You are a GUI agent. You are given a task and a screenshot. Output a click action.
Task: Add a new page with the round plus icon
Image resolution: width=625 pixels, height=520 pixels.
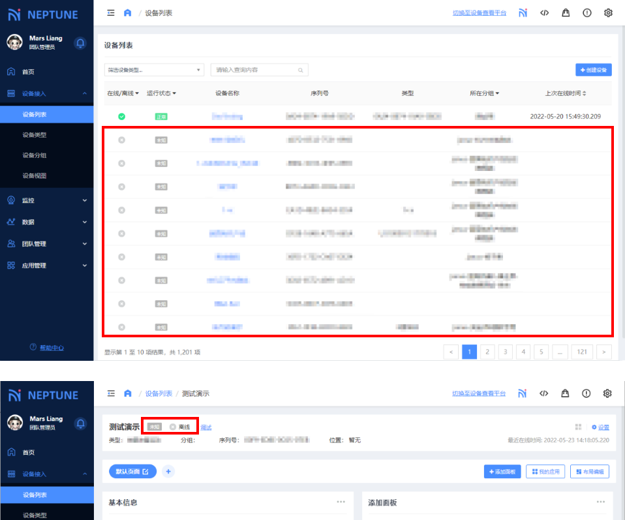(168, 471)
